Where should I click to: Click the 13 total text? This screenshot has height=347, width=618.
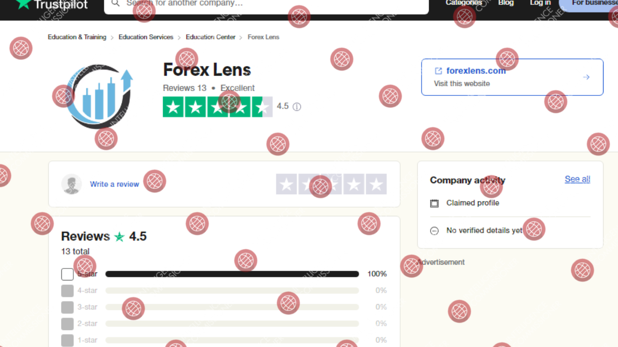[x=75, y=251]
